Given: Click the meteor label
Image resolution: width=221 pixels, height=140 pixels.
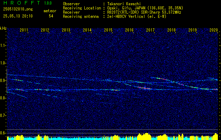Looking at the screenshot, I should [50, 11].
